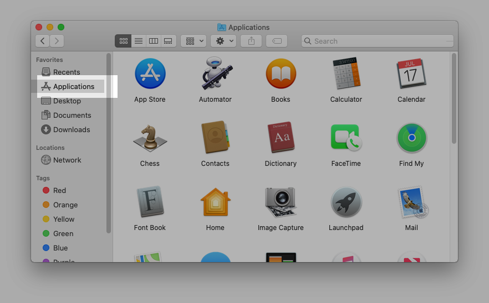Click the "Image Capture" label text

281,228
